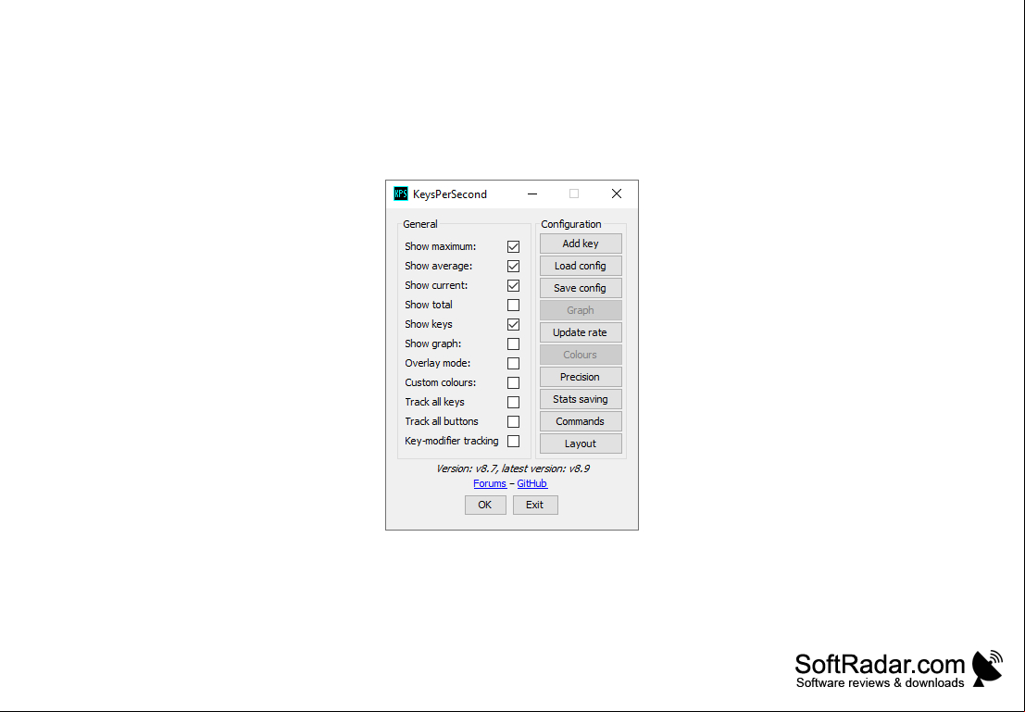
Task: Open the Update rate settings
Action: (581, 332)
